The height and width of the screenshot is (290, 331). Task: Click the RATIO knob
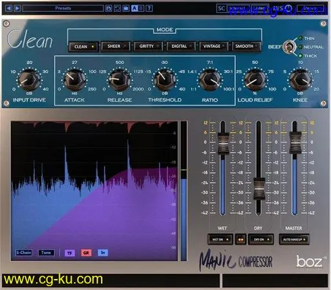point(210,80)
